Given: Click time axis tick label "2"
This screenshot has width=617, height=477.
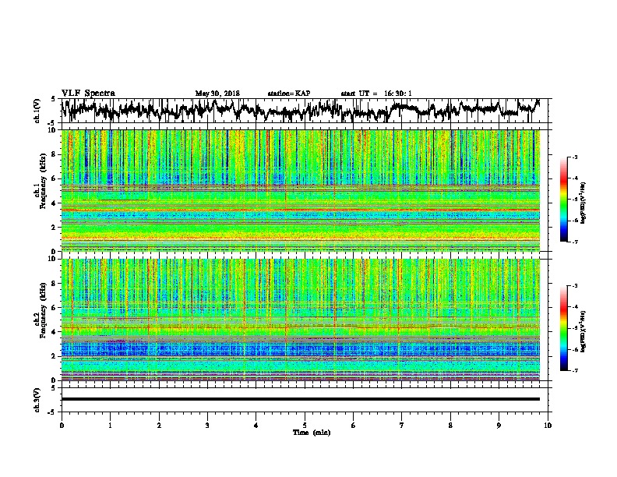Looking at the screenshot, I should coord(159,426).
